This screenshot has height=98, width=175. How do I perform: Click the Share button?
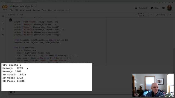pos(155,8)
